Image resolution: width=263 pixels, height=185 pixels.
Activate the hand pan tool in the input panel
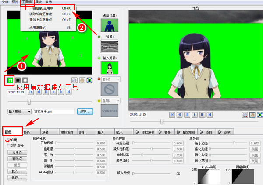[82, 80]
